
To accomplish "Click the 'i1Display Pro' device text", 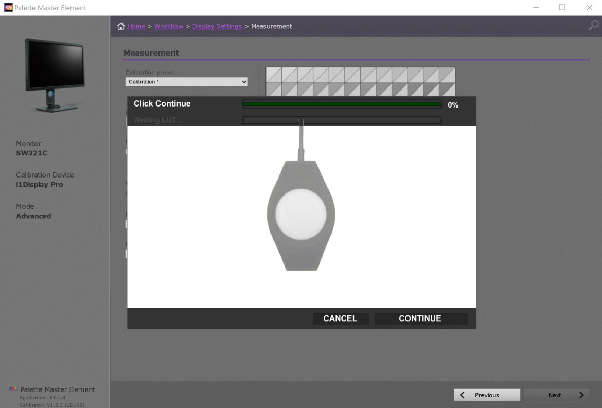I will point(40,185).
